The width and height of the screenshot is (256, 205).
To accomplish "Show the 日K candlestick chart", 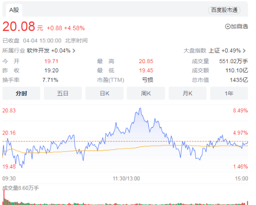I will tap(104, 94).
